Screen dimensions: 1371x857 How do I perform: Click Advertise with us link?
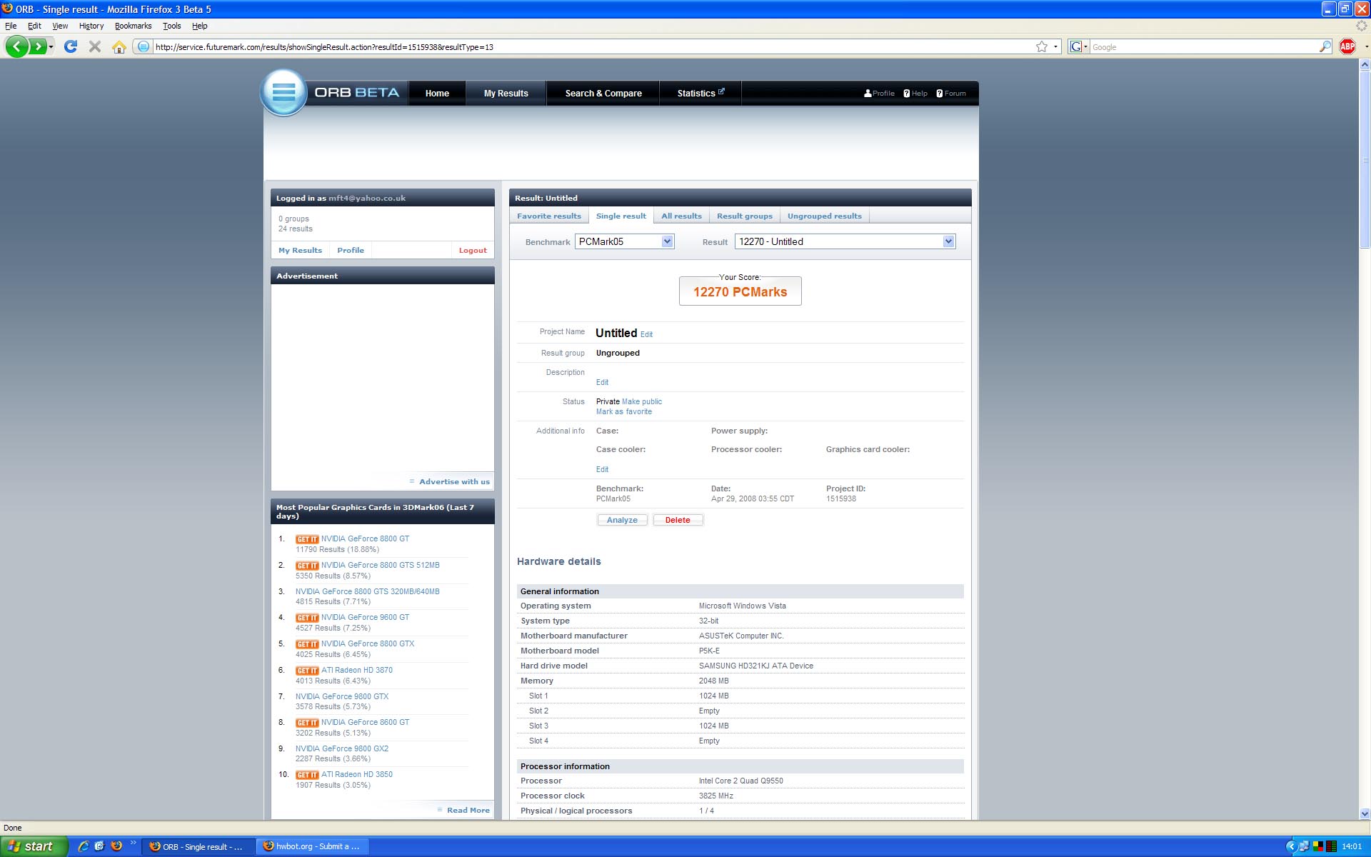454,482
